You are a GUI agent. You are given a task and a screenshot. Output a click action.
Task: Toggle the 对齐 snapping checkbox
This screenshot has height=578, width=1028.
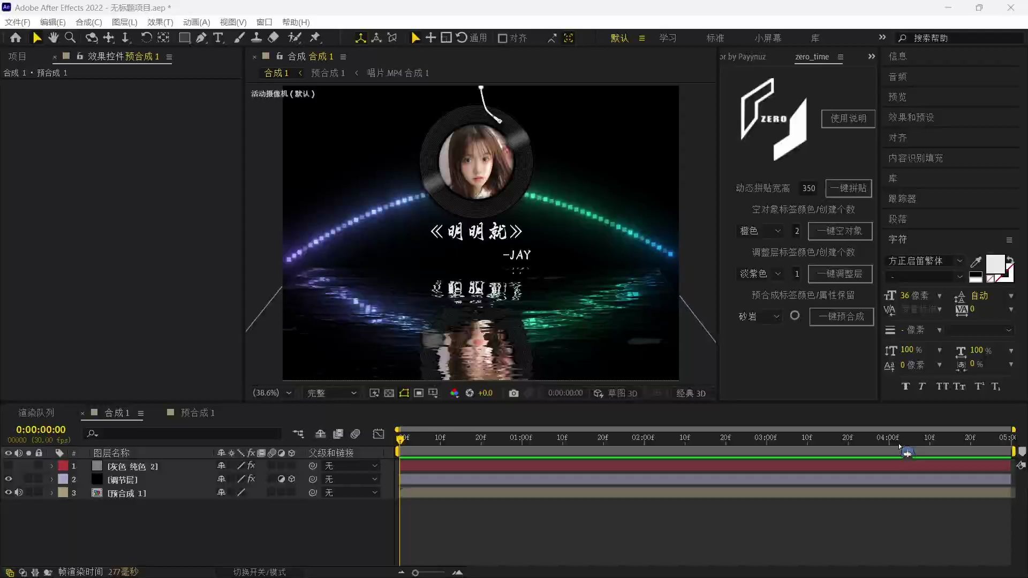[502, 38]
